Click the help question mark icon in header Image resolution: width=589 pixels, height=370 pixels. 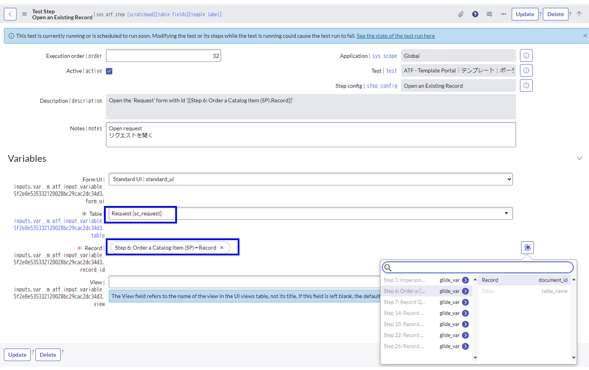[475, 14]
